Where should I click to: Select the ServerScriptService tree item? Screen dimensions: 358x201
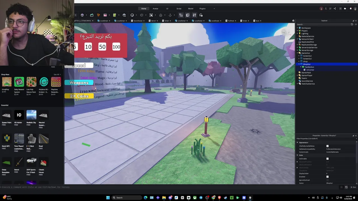309,47
